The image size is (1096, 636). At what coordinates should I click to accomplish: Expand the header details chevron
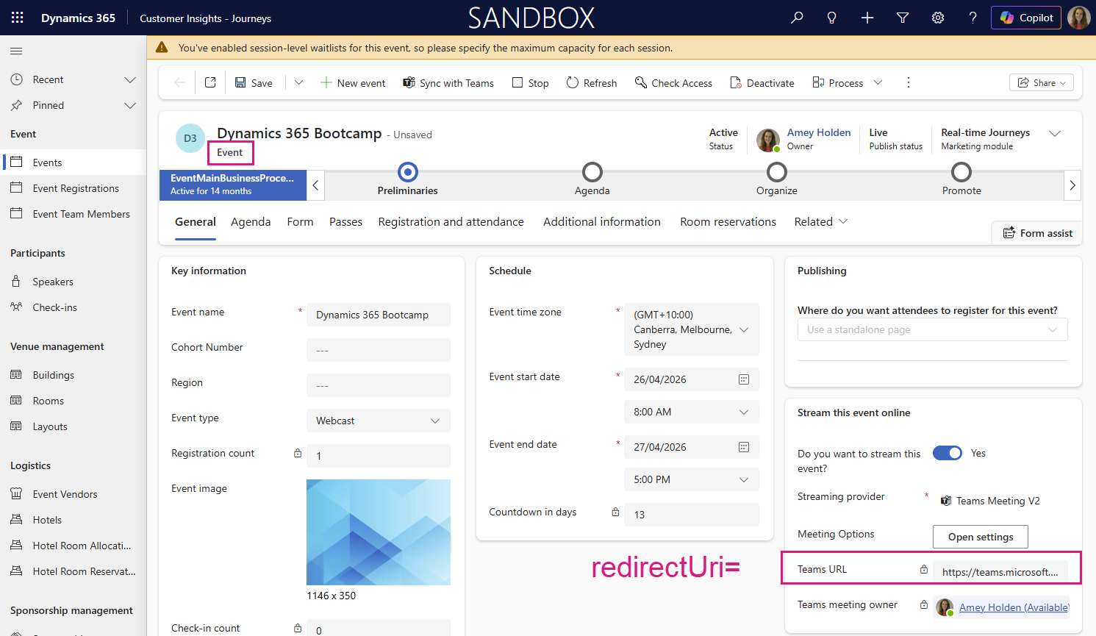click(1055, 133)
